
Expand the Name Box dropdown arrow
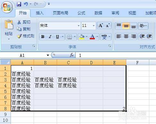(48, 55)
